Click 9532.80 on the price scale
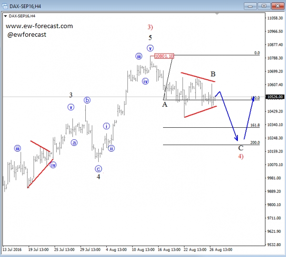The image size is (286, 257). (275, 245)
